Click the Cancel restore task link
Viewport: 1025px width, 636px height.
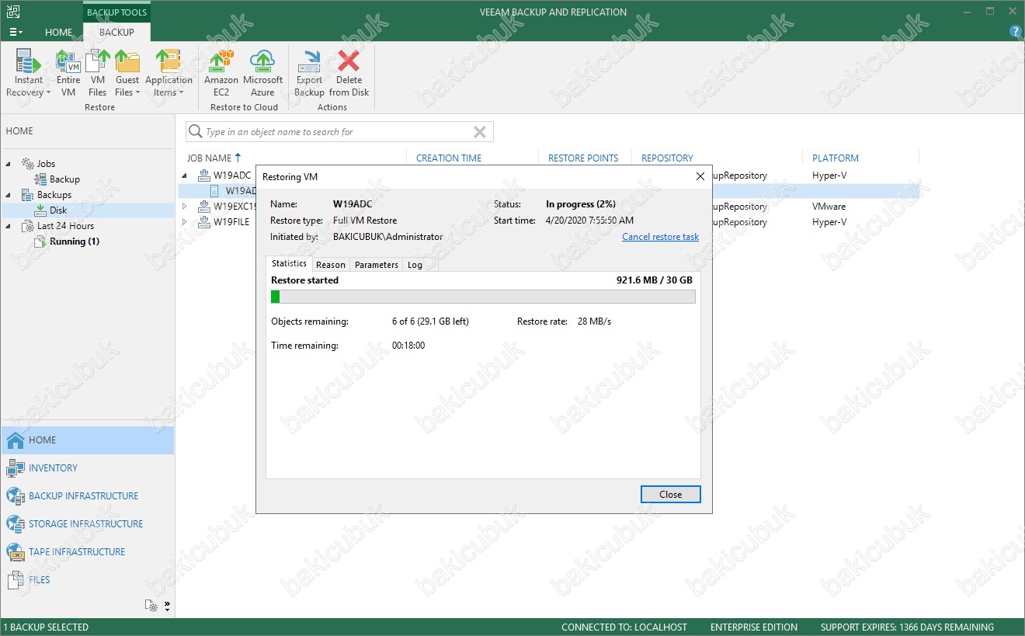(x=661, y=237)
